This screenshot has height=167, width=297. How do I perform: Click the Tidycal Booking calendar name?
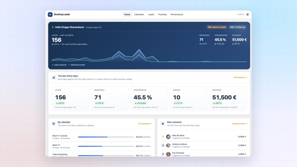(60, 154)
